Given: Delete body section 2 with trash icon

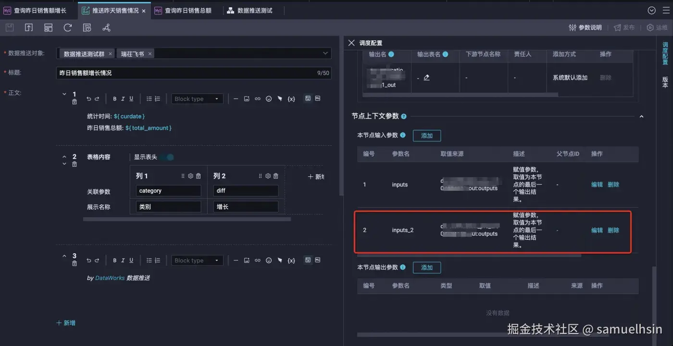Looking at the screenshot, I should point(75,164).
